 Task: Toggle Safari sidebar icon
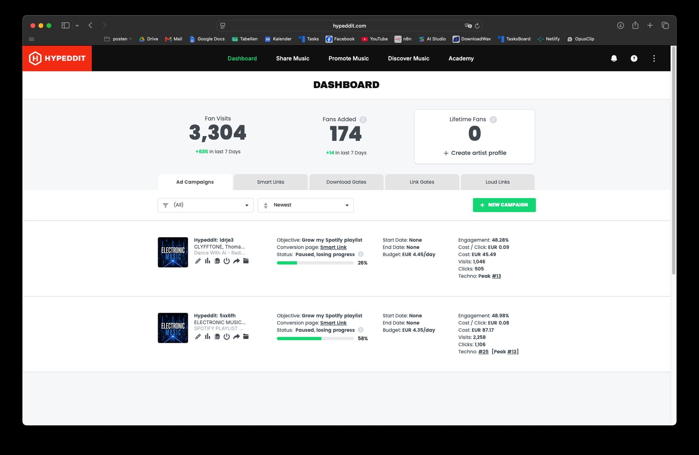click(66, 25)
